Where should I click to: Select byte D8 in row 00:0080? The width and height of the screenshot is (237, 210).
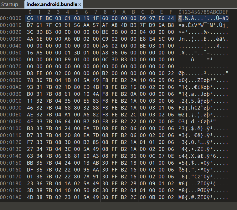tap(30, 74)
